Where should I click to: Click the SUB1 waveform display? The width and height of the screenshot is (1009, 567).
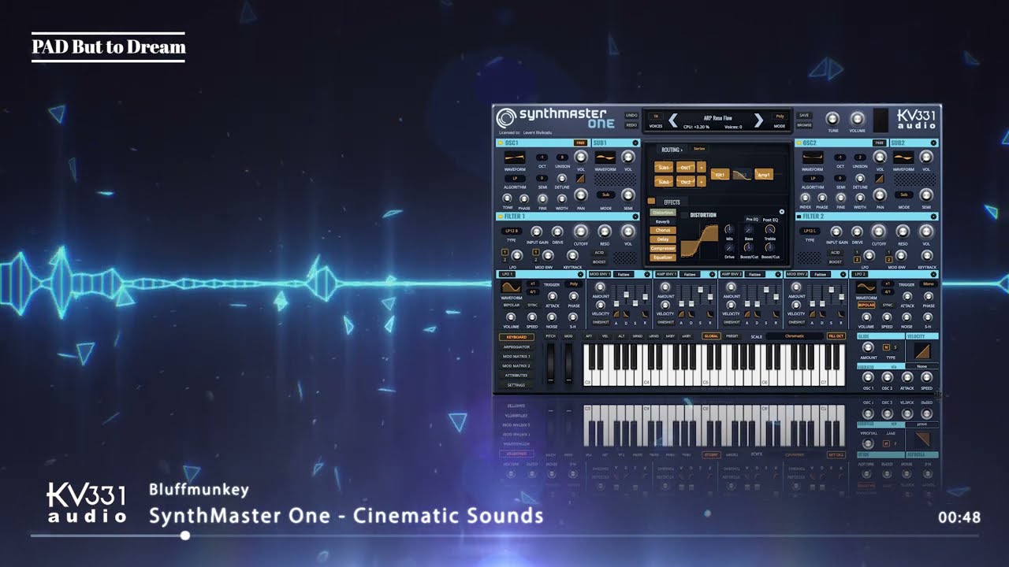tap(605, 157)
